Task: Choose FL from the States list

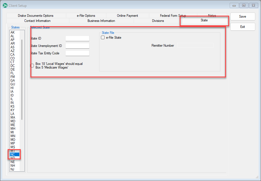Action: click(x=13, y=73)
